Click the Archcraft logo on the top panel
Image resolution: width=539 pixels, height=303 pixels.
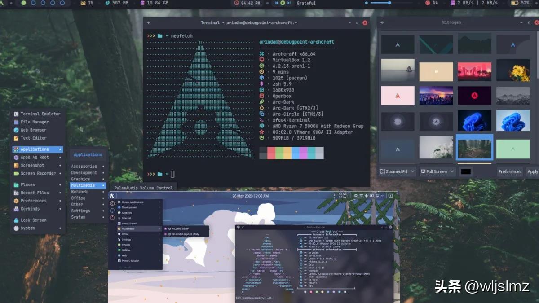pos(3,3)
